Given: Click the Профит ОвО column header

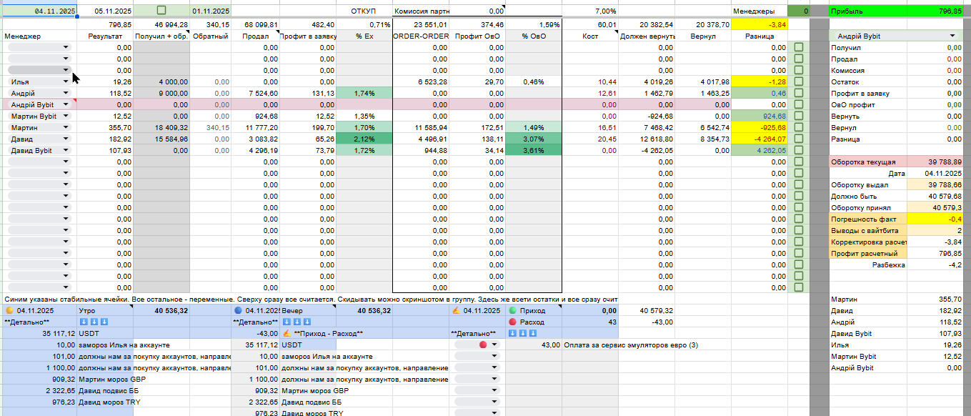Looking at the screenshot, I should click(x=477, y=36).
